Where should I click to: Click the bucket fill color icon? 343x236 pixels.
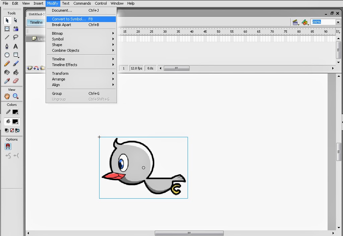click(8, 122)
